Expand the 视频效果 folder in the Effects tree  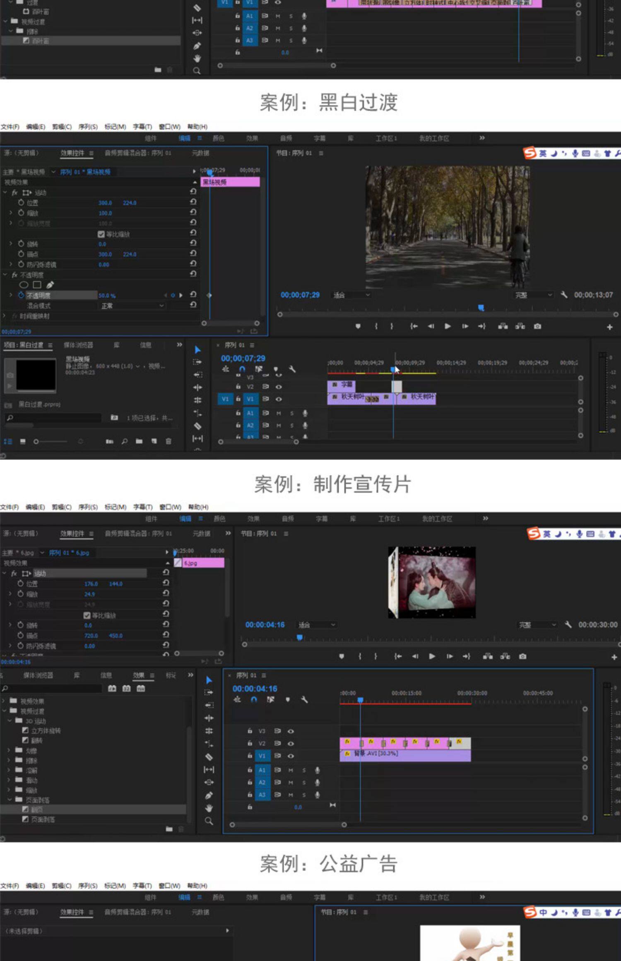[x=4, y=701]
